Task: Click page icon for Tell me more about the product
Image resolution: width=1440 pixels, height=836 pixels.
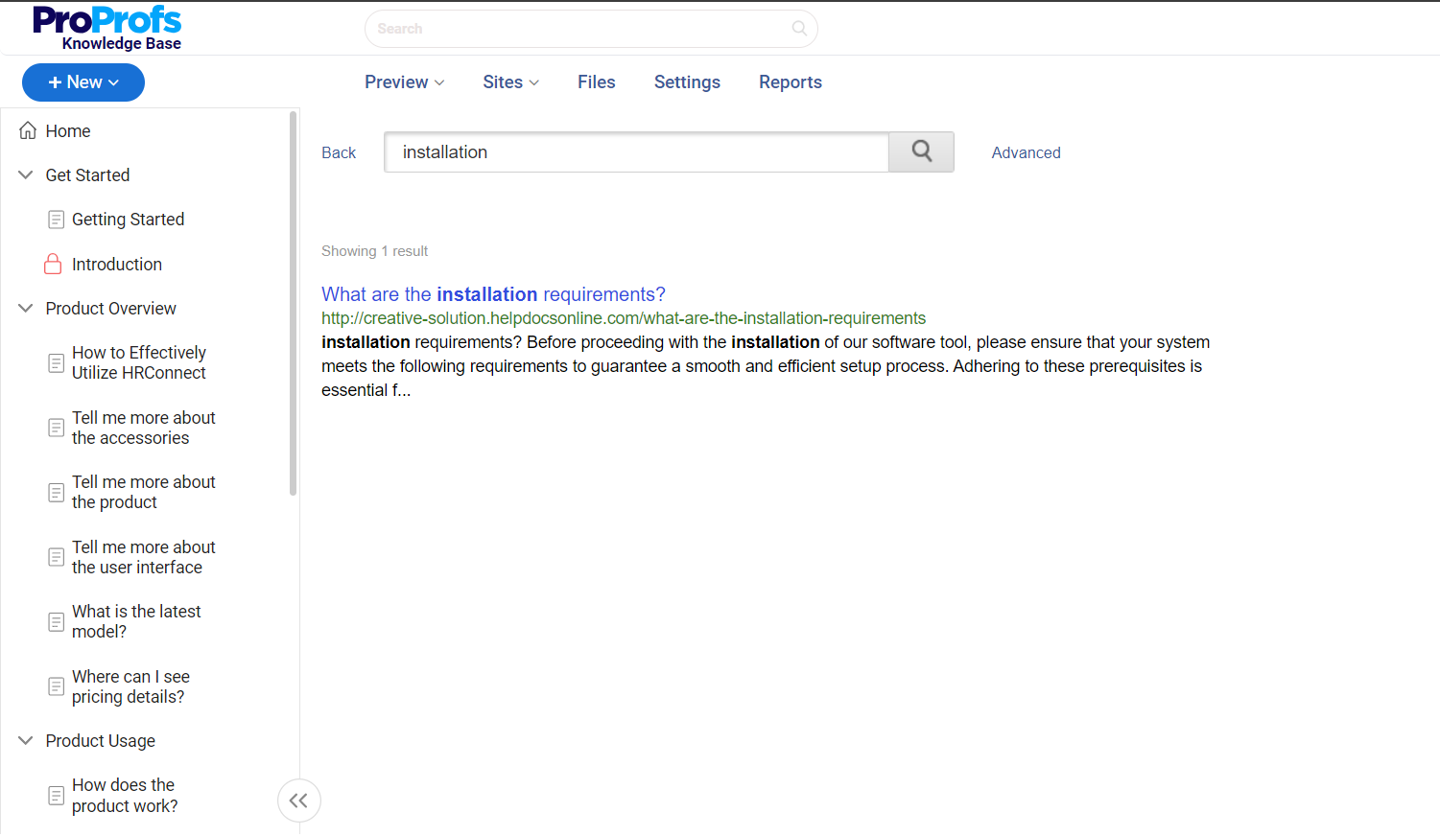Action: tap(57, 492)
